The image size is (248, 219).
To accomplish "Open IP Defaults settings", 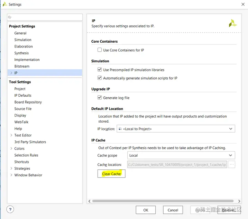I will (23, 95).
